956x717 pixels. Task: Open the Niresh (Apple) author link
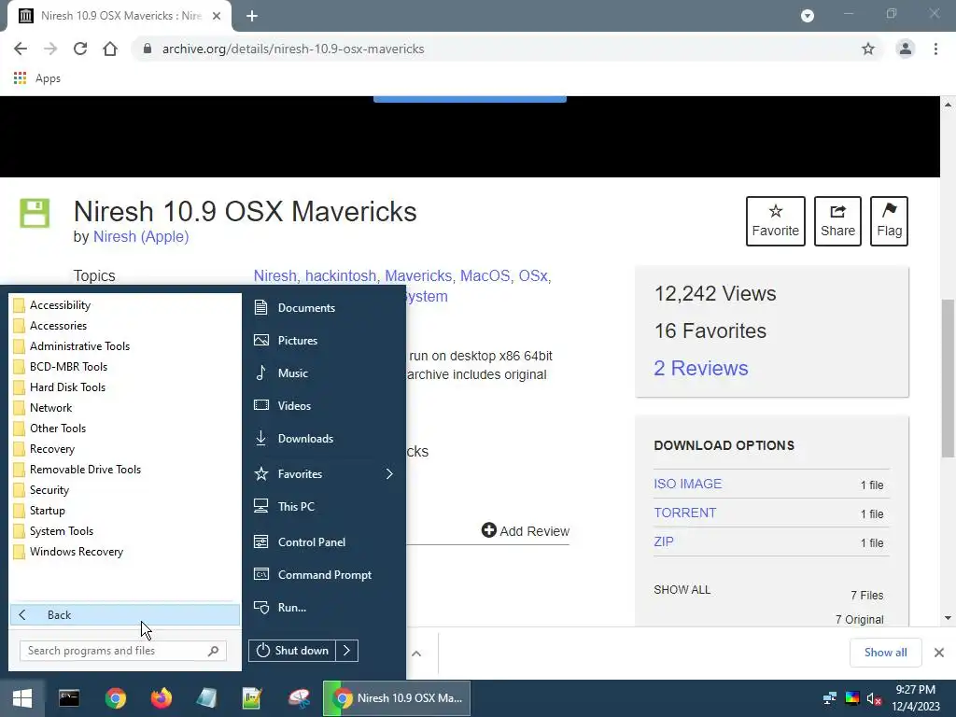[x=141, y=236]
